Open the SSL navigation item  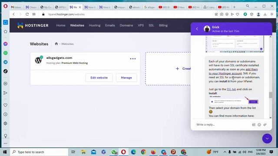(x=151, y=26)
